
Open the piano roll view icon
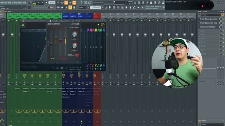click(x=110, y=7)
